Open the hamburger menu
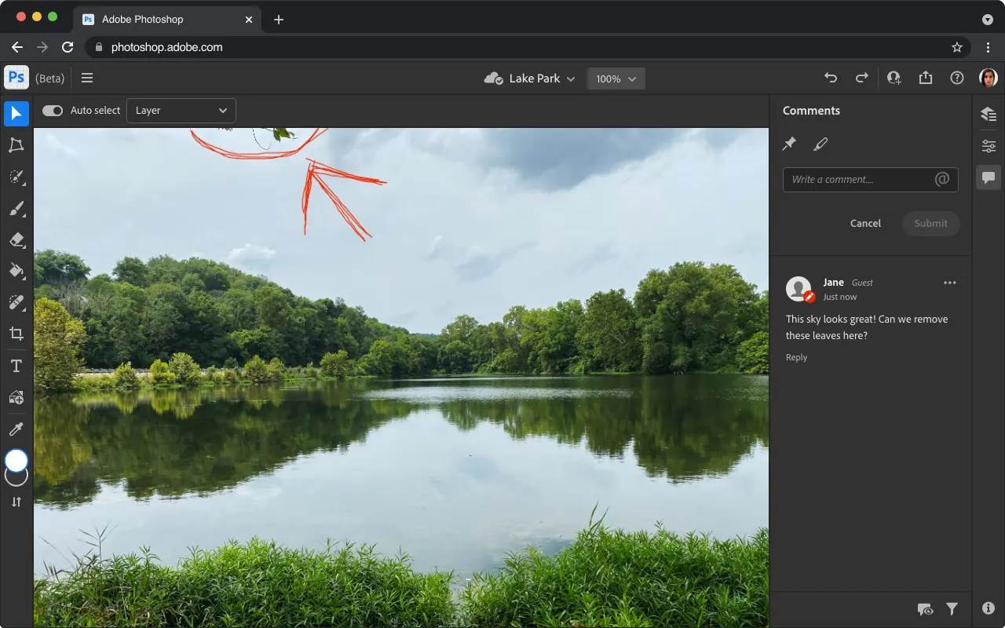The height and width of the screenshot is (628, 1005). click(87, 78)
